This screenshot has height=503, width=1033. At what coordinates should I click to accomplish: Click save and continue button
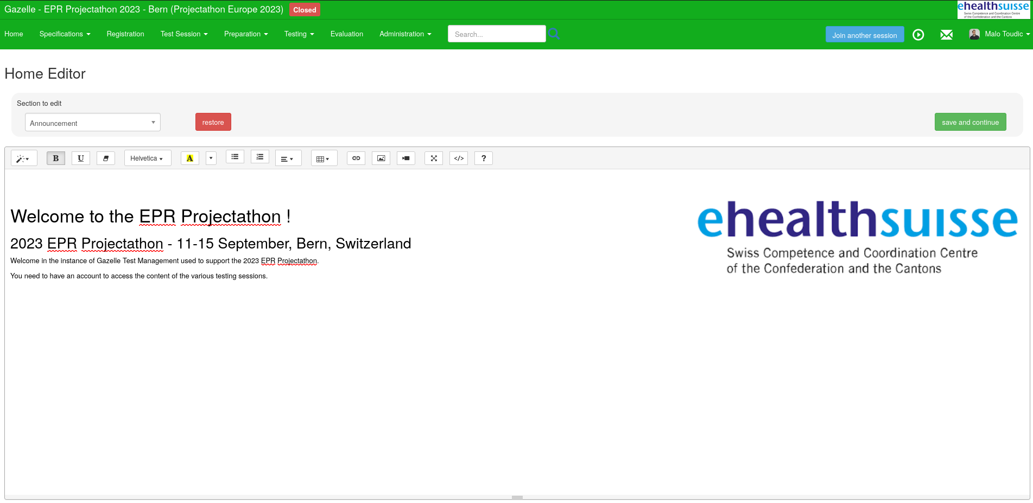pyautogui.click(x=970, y=122)
